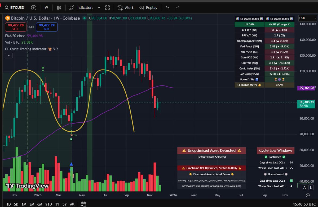
Task: Click the Unoptimised Asset Detected header
Action: point(212,150)
